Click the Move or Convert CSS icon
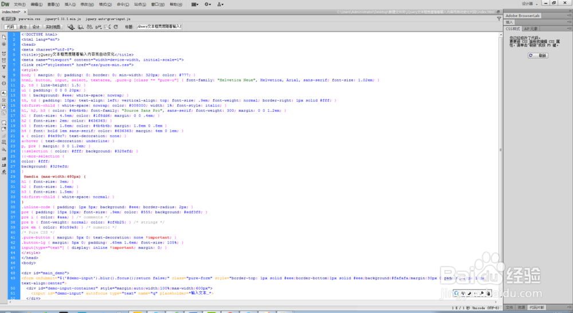 [x=4, y=150]
